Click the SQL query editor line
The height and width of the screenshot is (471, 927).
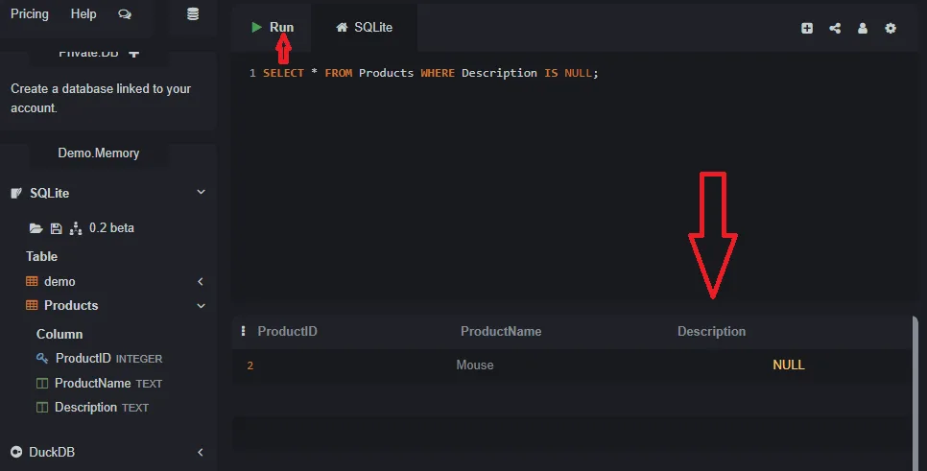click(x=430, y=73)
